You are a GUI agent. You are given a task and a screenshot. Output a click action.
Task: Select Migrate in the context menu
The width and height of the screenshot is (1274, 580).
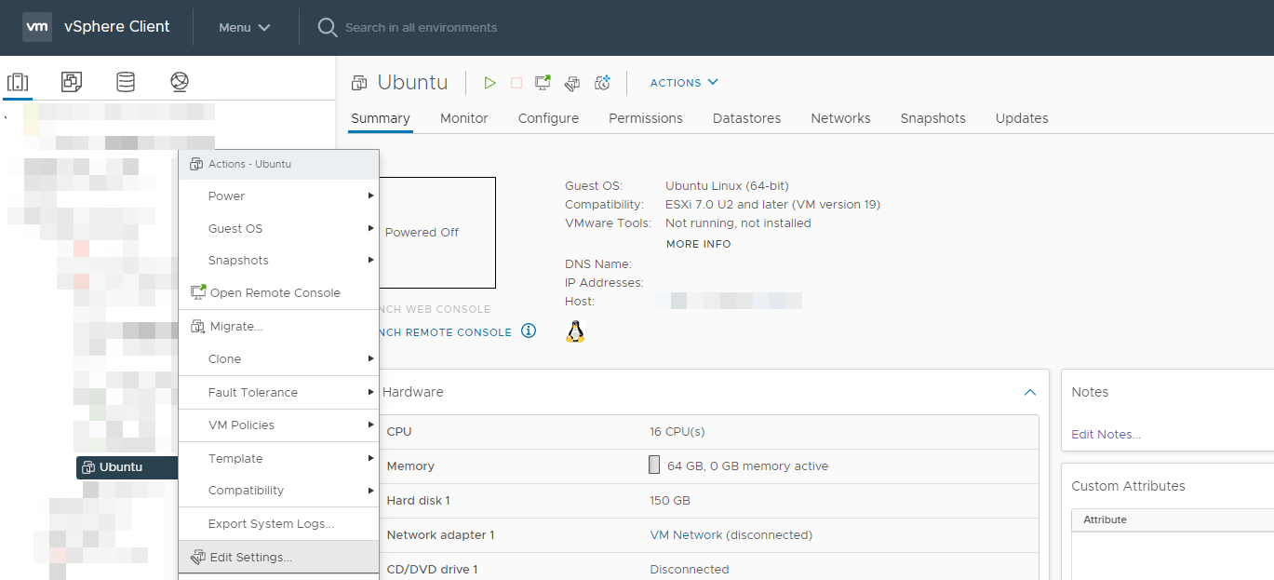pos(235,327)
